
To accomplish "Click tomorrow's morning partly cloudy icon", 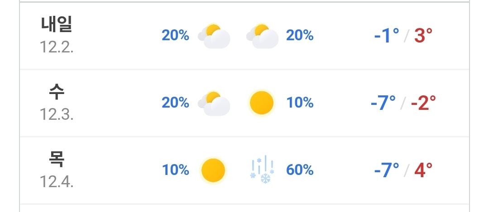I will click(x=214, y=36).
